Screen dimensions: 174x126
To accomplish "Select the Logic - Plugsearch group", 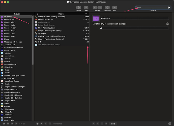I will 16,92.
